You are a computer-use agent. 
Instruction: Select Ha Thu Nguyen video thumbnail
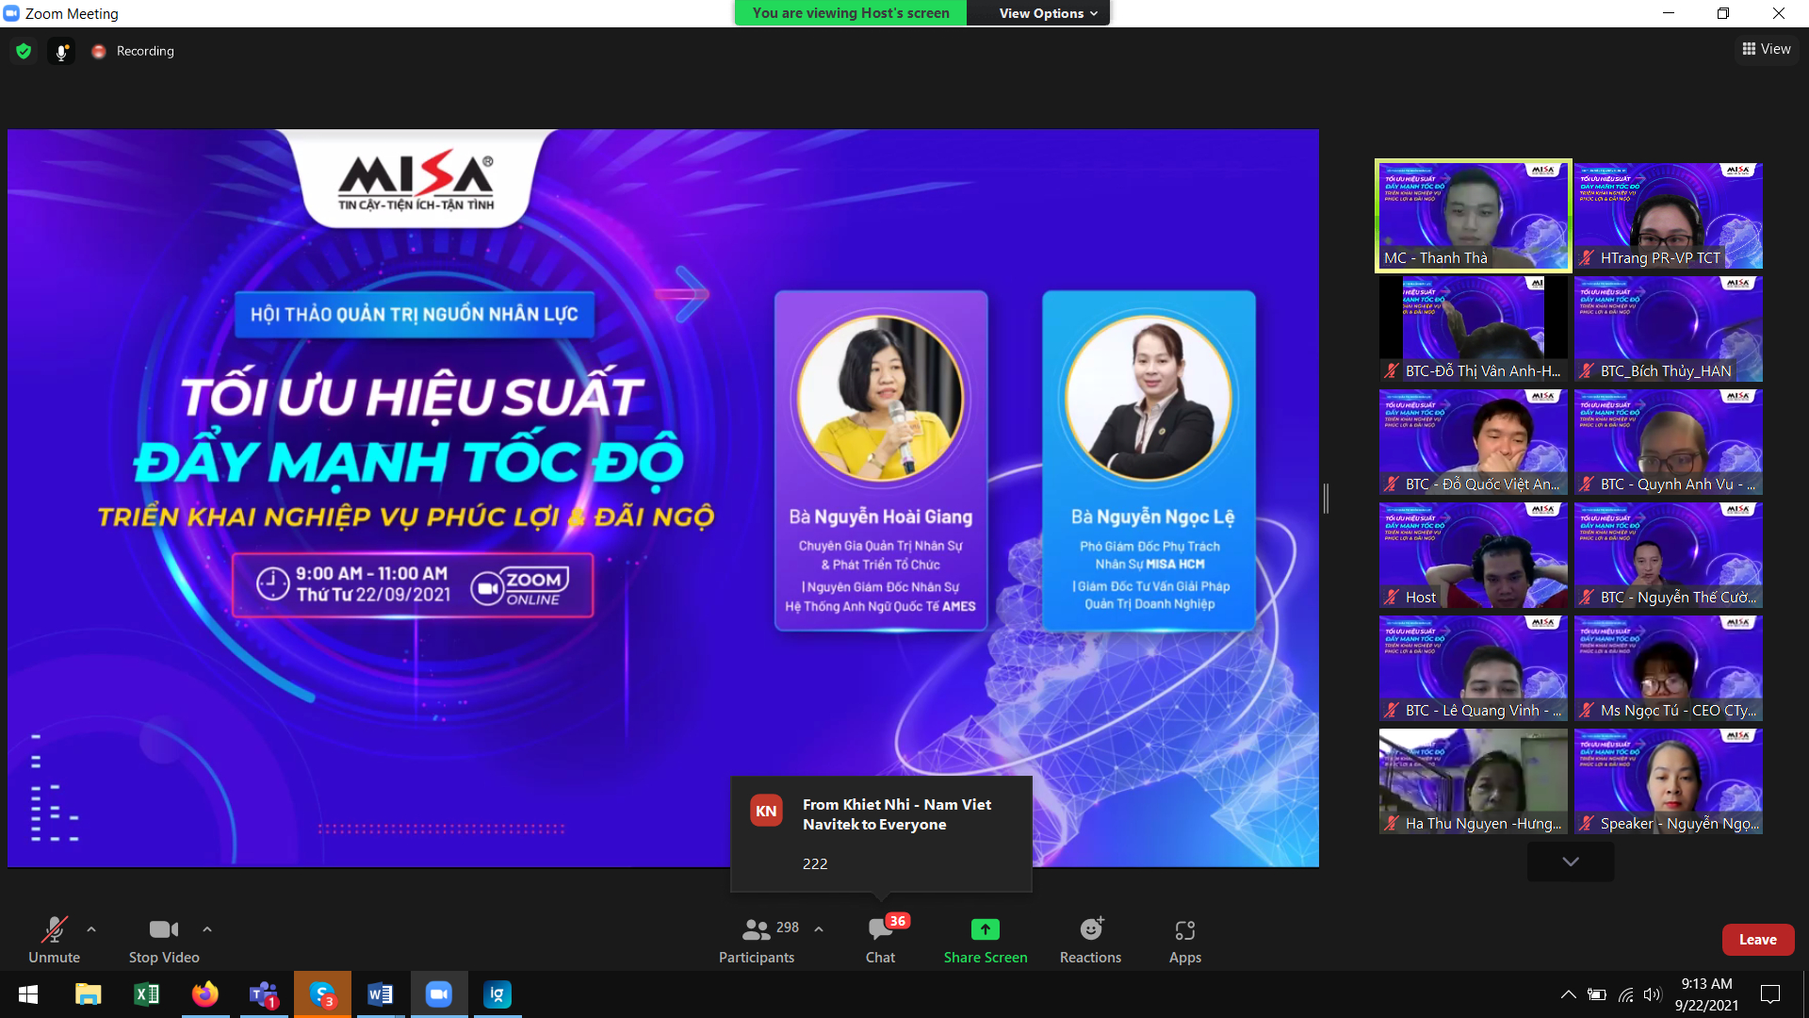[x=1474, y=781]
